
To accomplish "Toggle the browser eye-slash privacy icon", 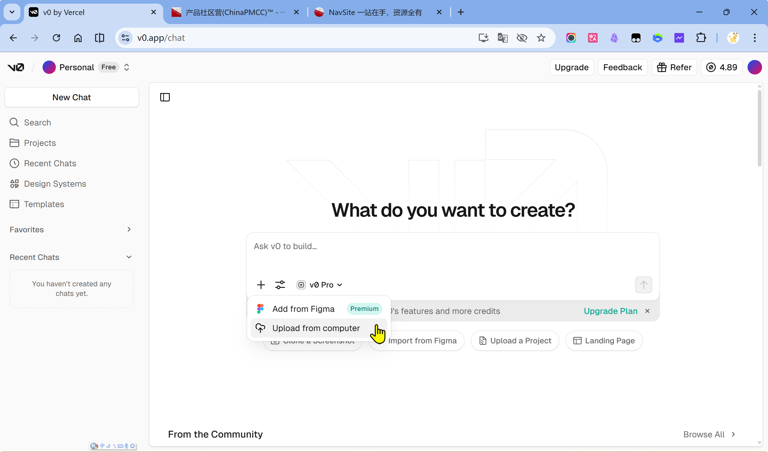I will pos(522,38).
